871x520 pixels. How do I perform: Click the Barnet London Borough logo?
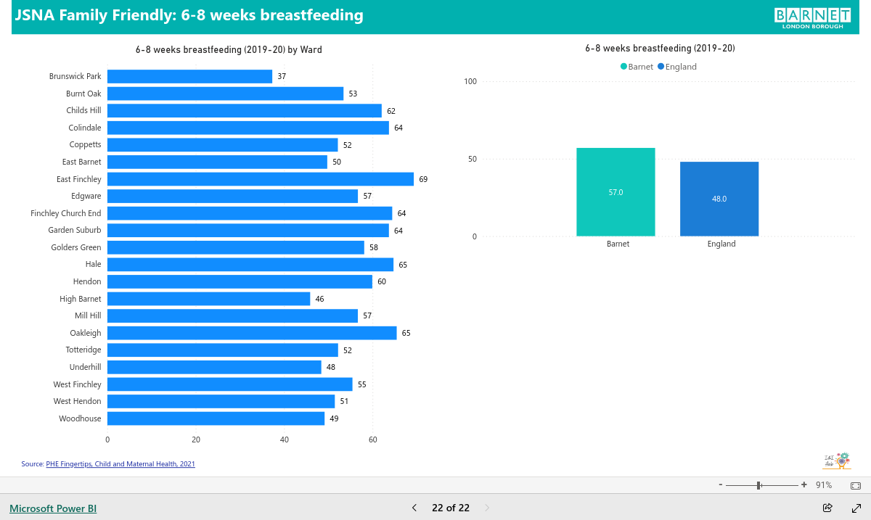coord(812,17)
